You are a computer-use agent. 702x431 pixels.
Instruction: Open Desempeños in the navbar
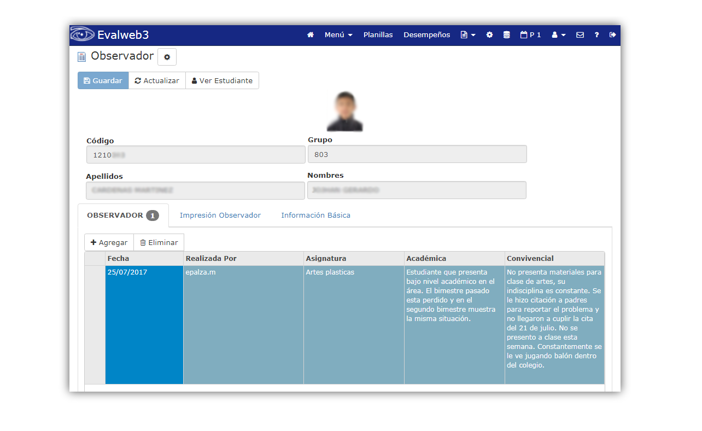pos(427,35)
